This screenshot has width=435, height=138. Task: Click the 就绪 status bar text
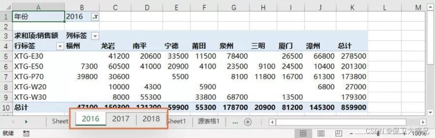point(8,134)
